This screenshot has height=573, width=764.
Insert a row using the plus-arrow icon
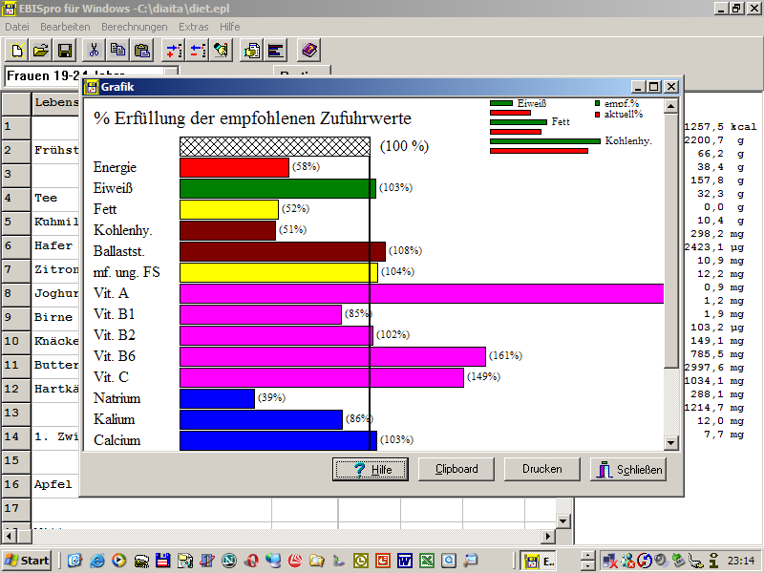[x=173, y=50]
